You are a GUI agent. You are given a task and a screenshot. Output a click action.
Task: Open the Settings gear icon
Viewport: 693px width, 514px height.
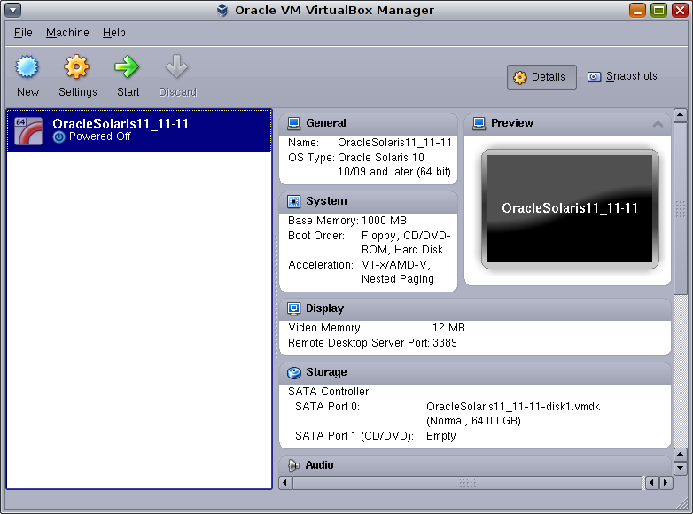pos(77,67)
